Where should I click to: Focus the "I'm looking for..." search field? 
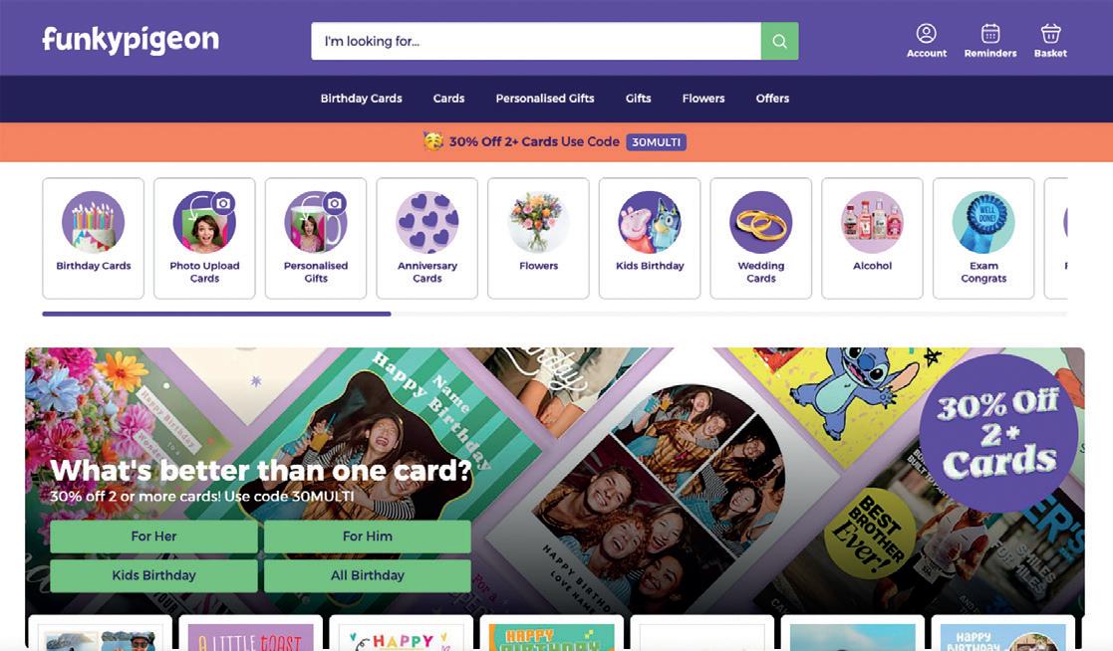point(536,41)
